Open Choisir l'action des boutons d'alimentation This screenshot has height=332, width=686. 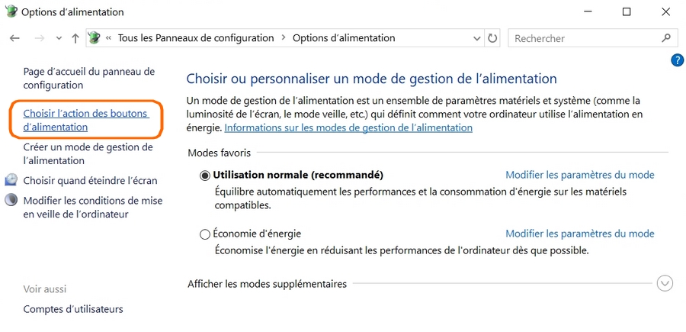(85, 120)
